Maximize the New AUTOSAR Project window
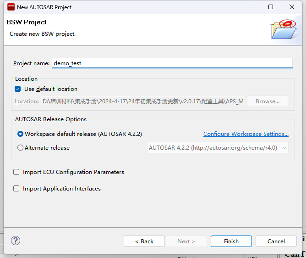The image size is (306, 258). click(x=271, y=7)
